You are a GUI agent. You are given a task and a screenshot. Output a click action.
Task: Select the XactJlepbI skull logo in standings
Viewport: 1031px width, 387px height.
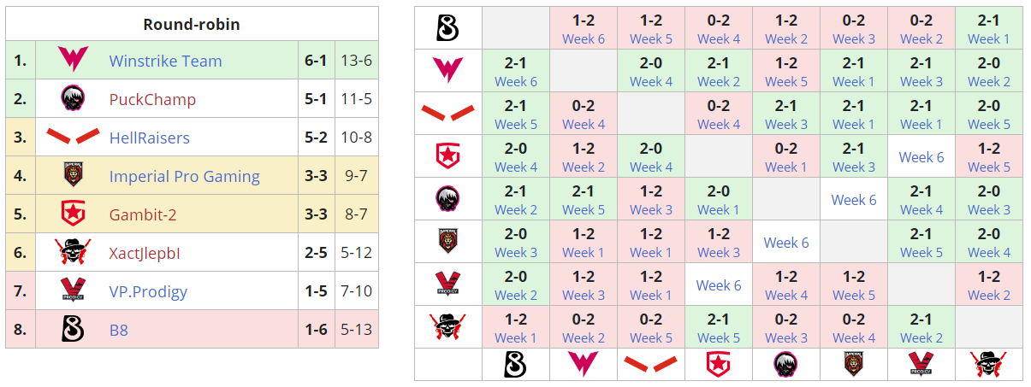[72, 253]
